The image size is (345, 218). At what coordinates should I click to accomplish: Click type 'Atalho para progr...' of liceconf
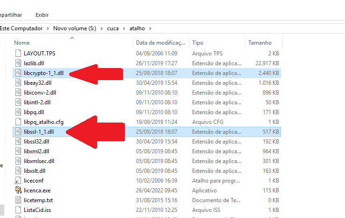216,181
